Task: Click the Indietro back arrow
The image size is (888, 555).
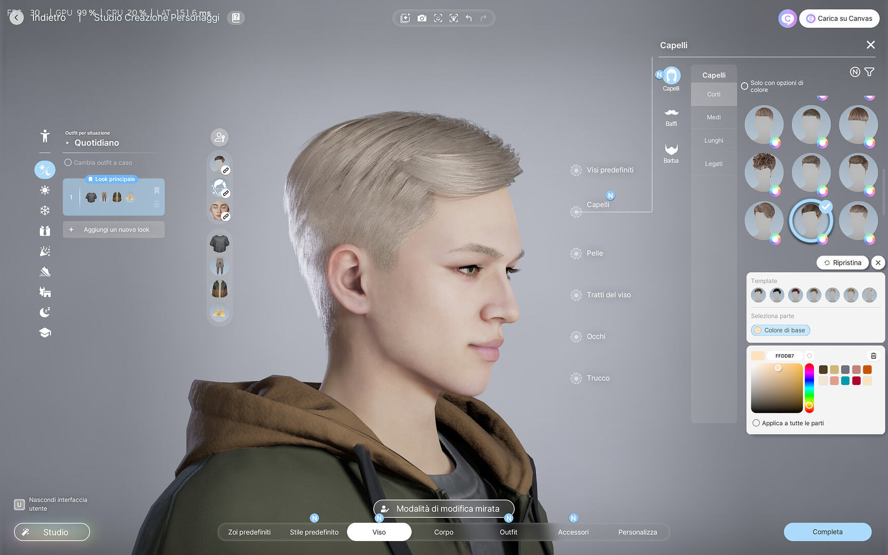Action: click(x=16, y=18)
